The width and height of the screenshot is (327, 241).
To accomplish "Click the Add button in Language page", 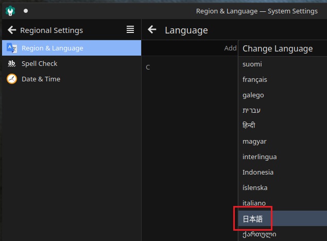I will (x=230, y=48).
